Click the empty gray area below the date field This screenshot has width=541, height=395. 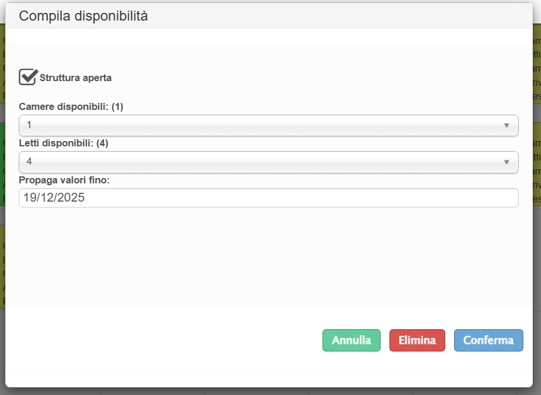point(268,259)
